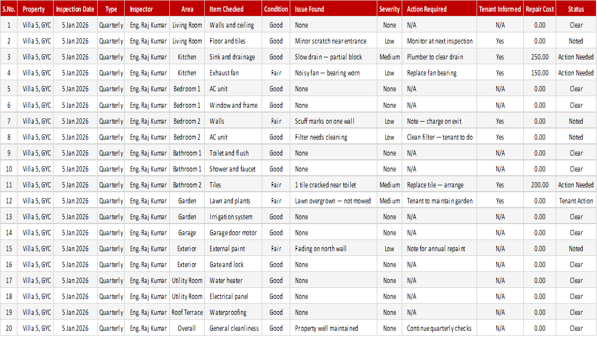Click 'Water heater' item cell

(x=233, y=280)
